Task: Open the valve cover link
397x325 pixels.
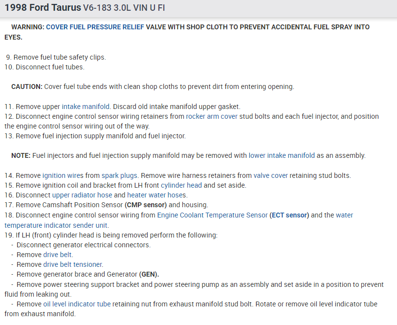Action: tap(271, 175)
